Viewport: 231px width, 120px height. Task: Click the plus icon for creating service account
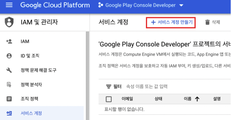(x=153, y=22)
